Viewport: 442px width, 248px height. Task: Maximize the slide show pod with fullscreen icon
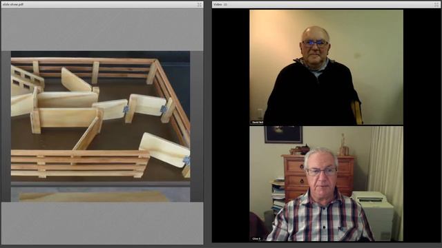[200, 5]
